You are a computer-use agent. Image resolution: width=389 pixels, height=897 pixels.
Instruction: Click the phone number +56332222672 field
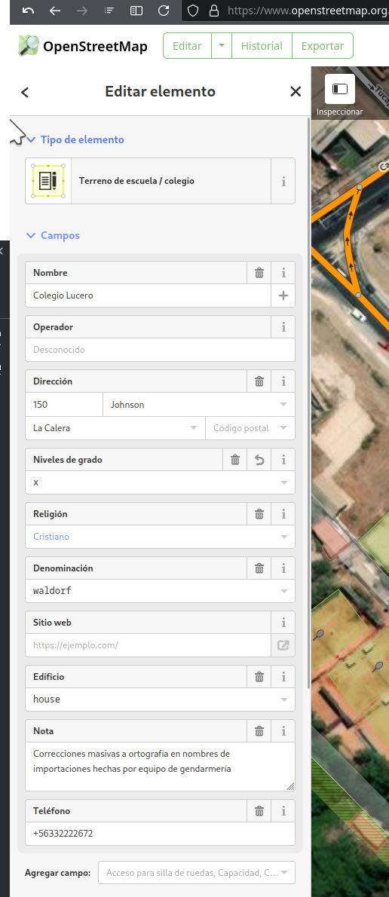160,834
